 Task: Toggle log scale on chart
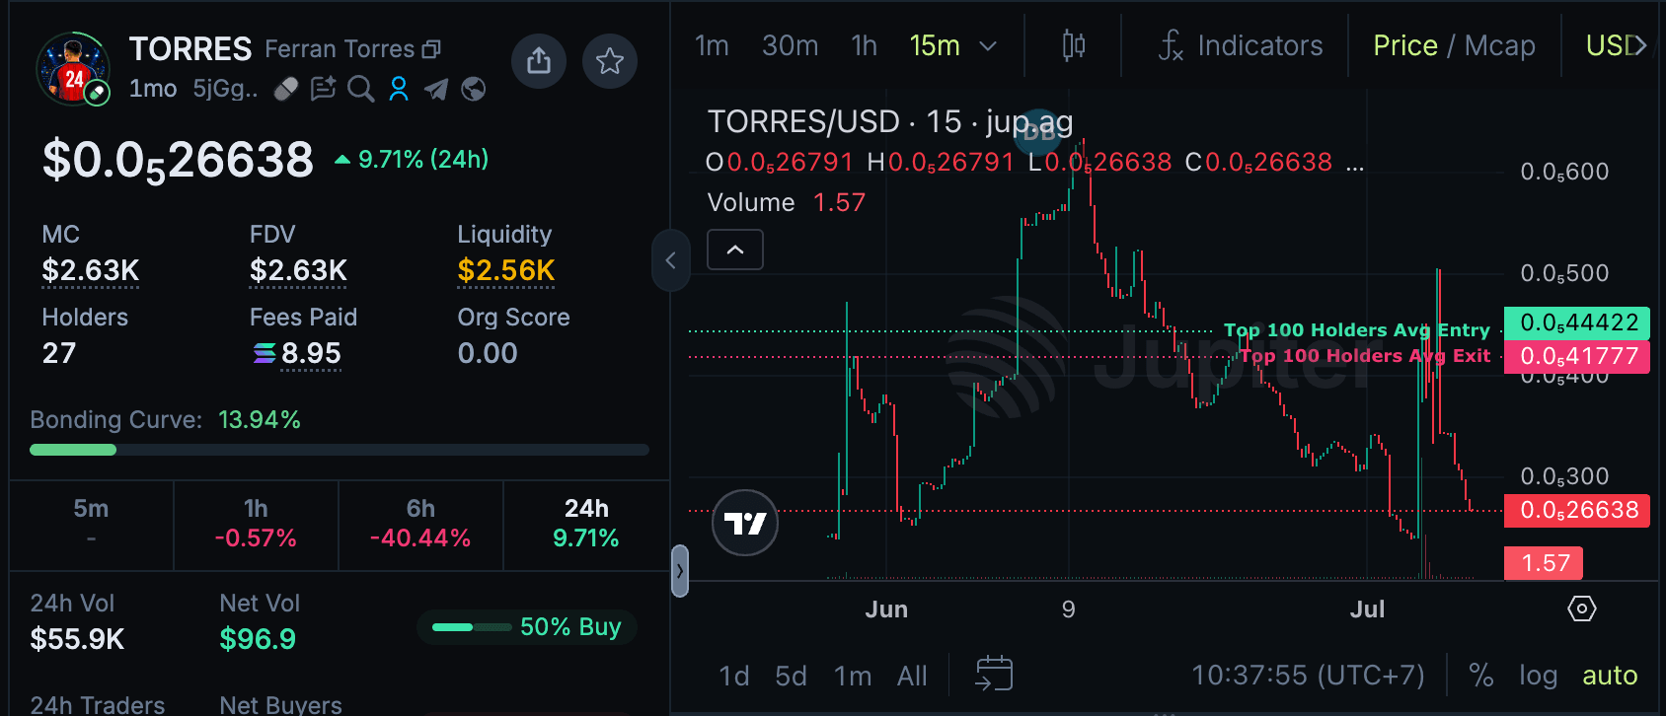tap(1538, 676)
